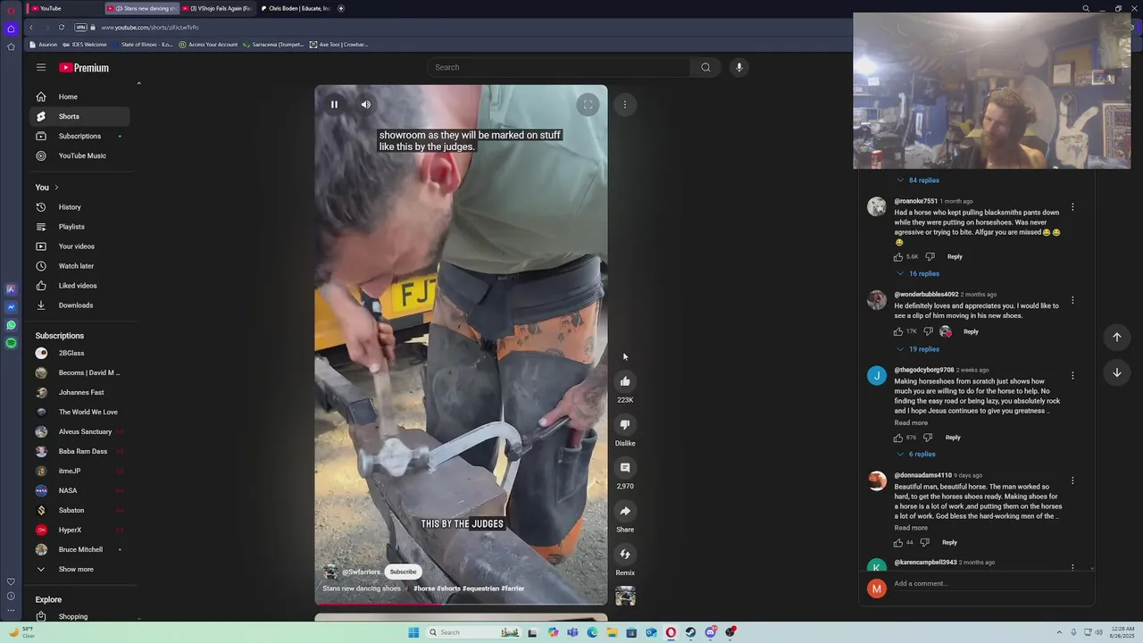Click the YouTube search magnifier button

click(x=705, y=67)
